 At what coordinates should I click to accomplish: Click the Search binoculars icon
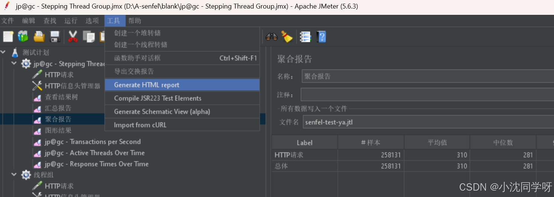click(272, 36)
